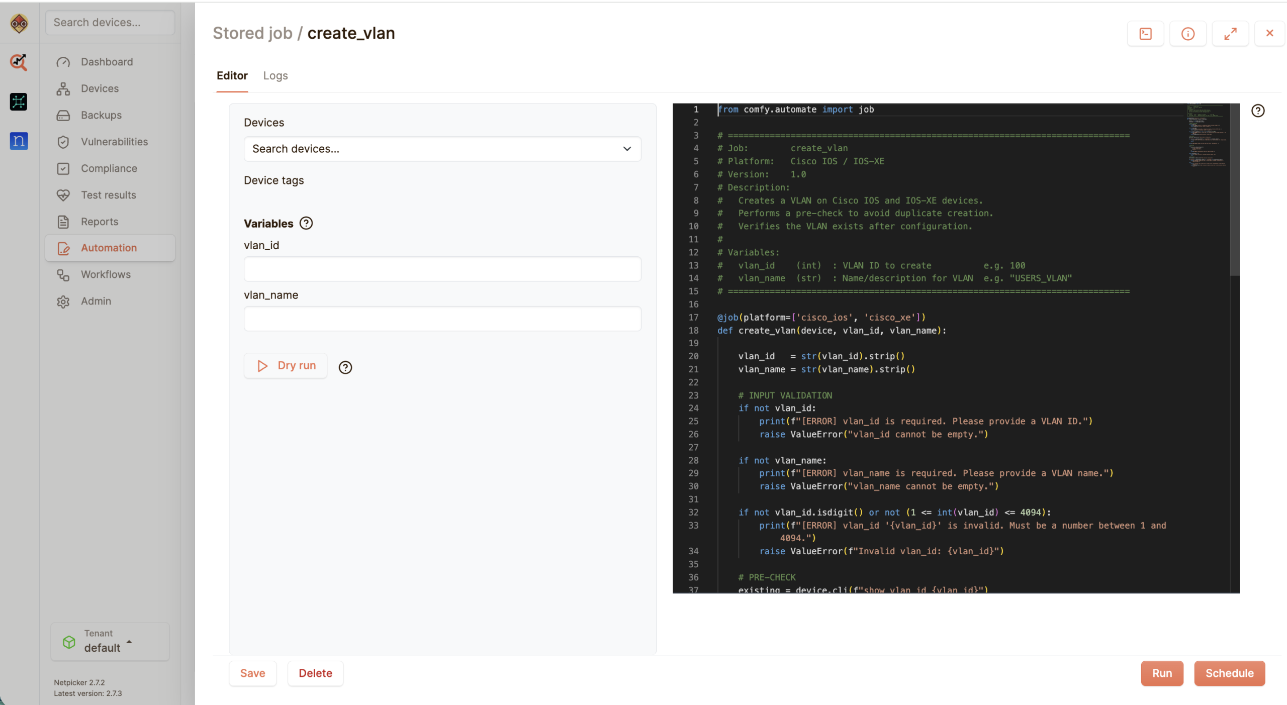This screenshot has width=1287, height=705.
Task: Expand editor to fullscreen with arrows icon
Action: [x=1230, y=34]
